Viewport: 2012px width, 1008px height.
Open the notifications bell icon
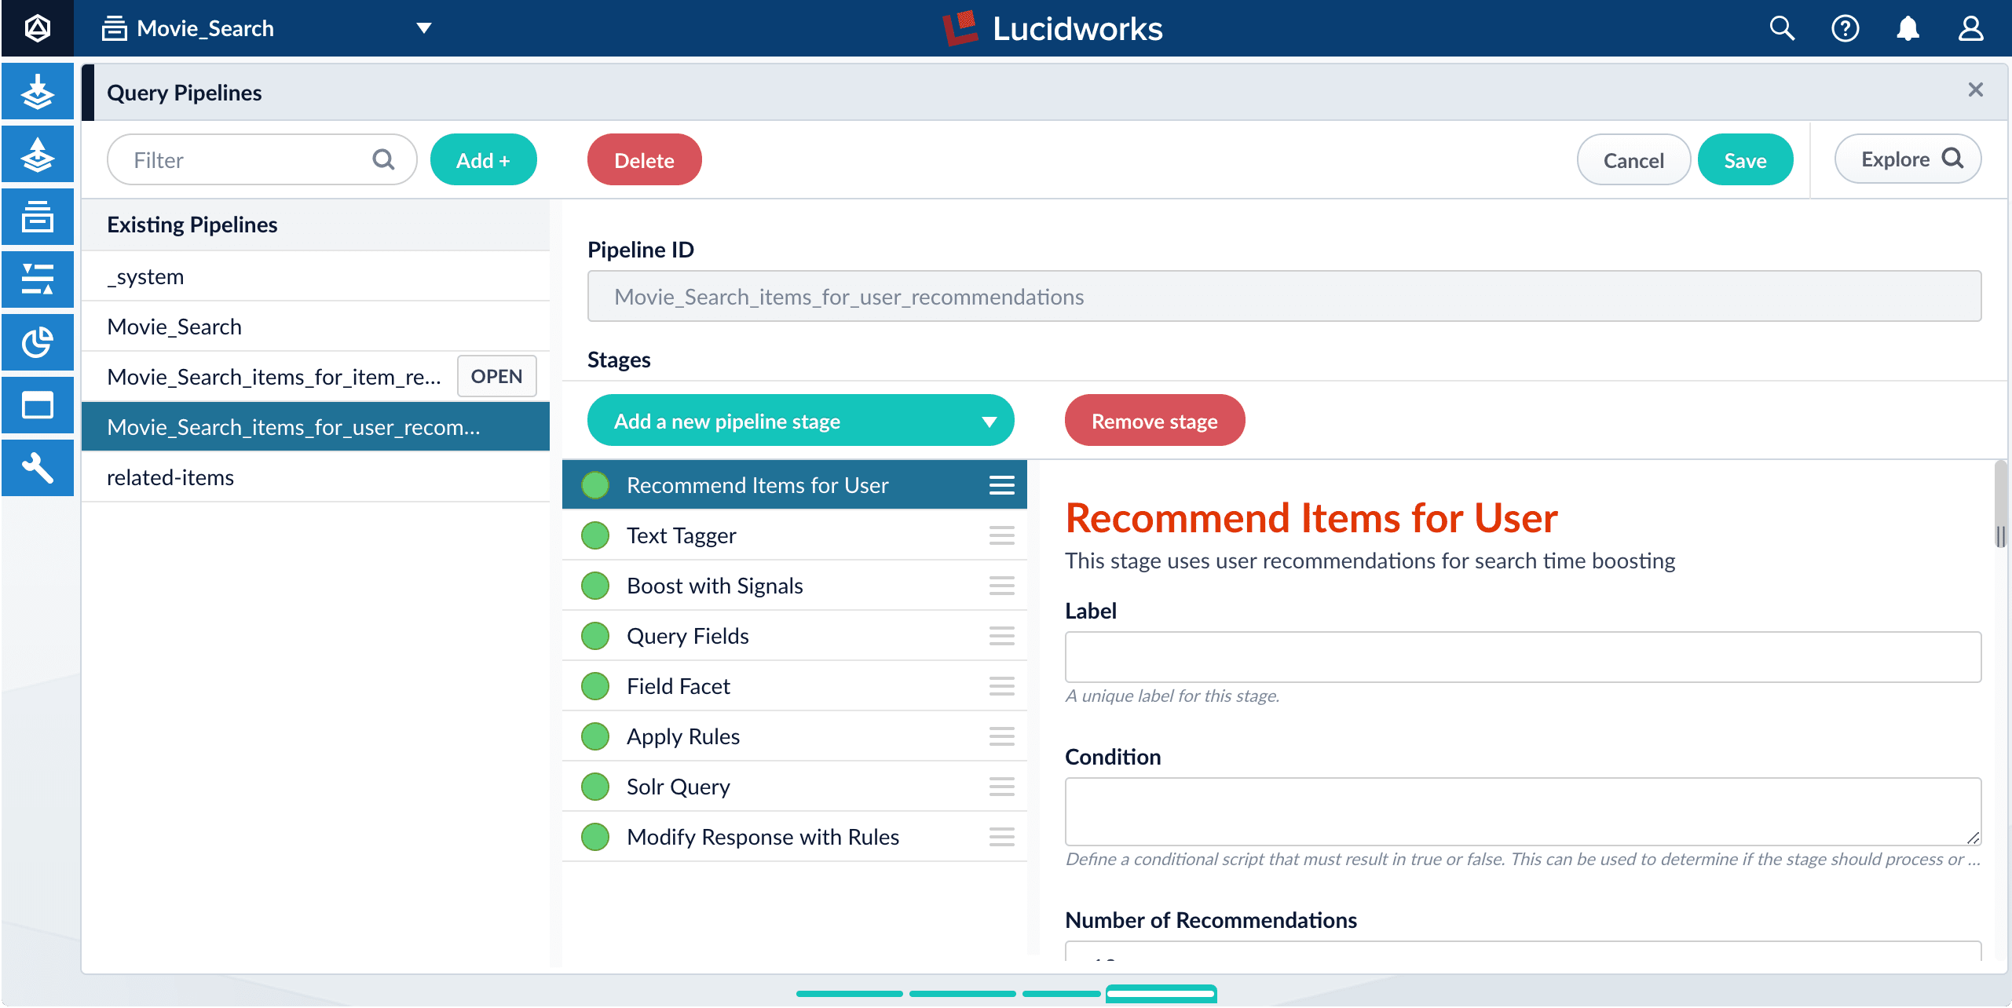pos(1908,28)
